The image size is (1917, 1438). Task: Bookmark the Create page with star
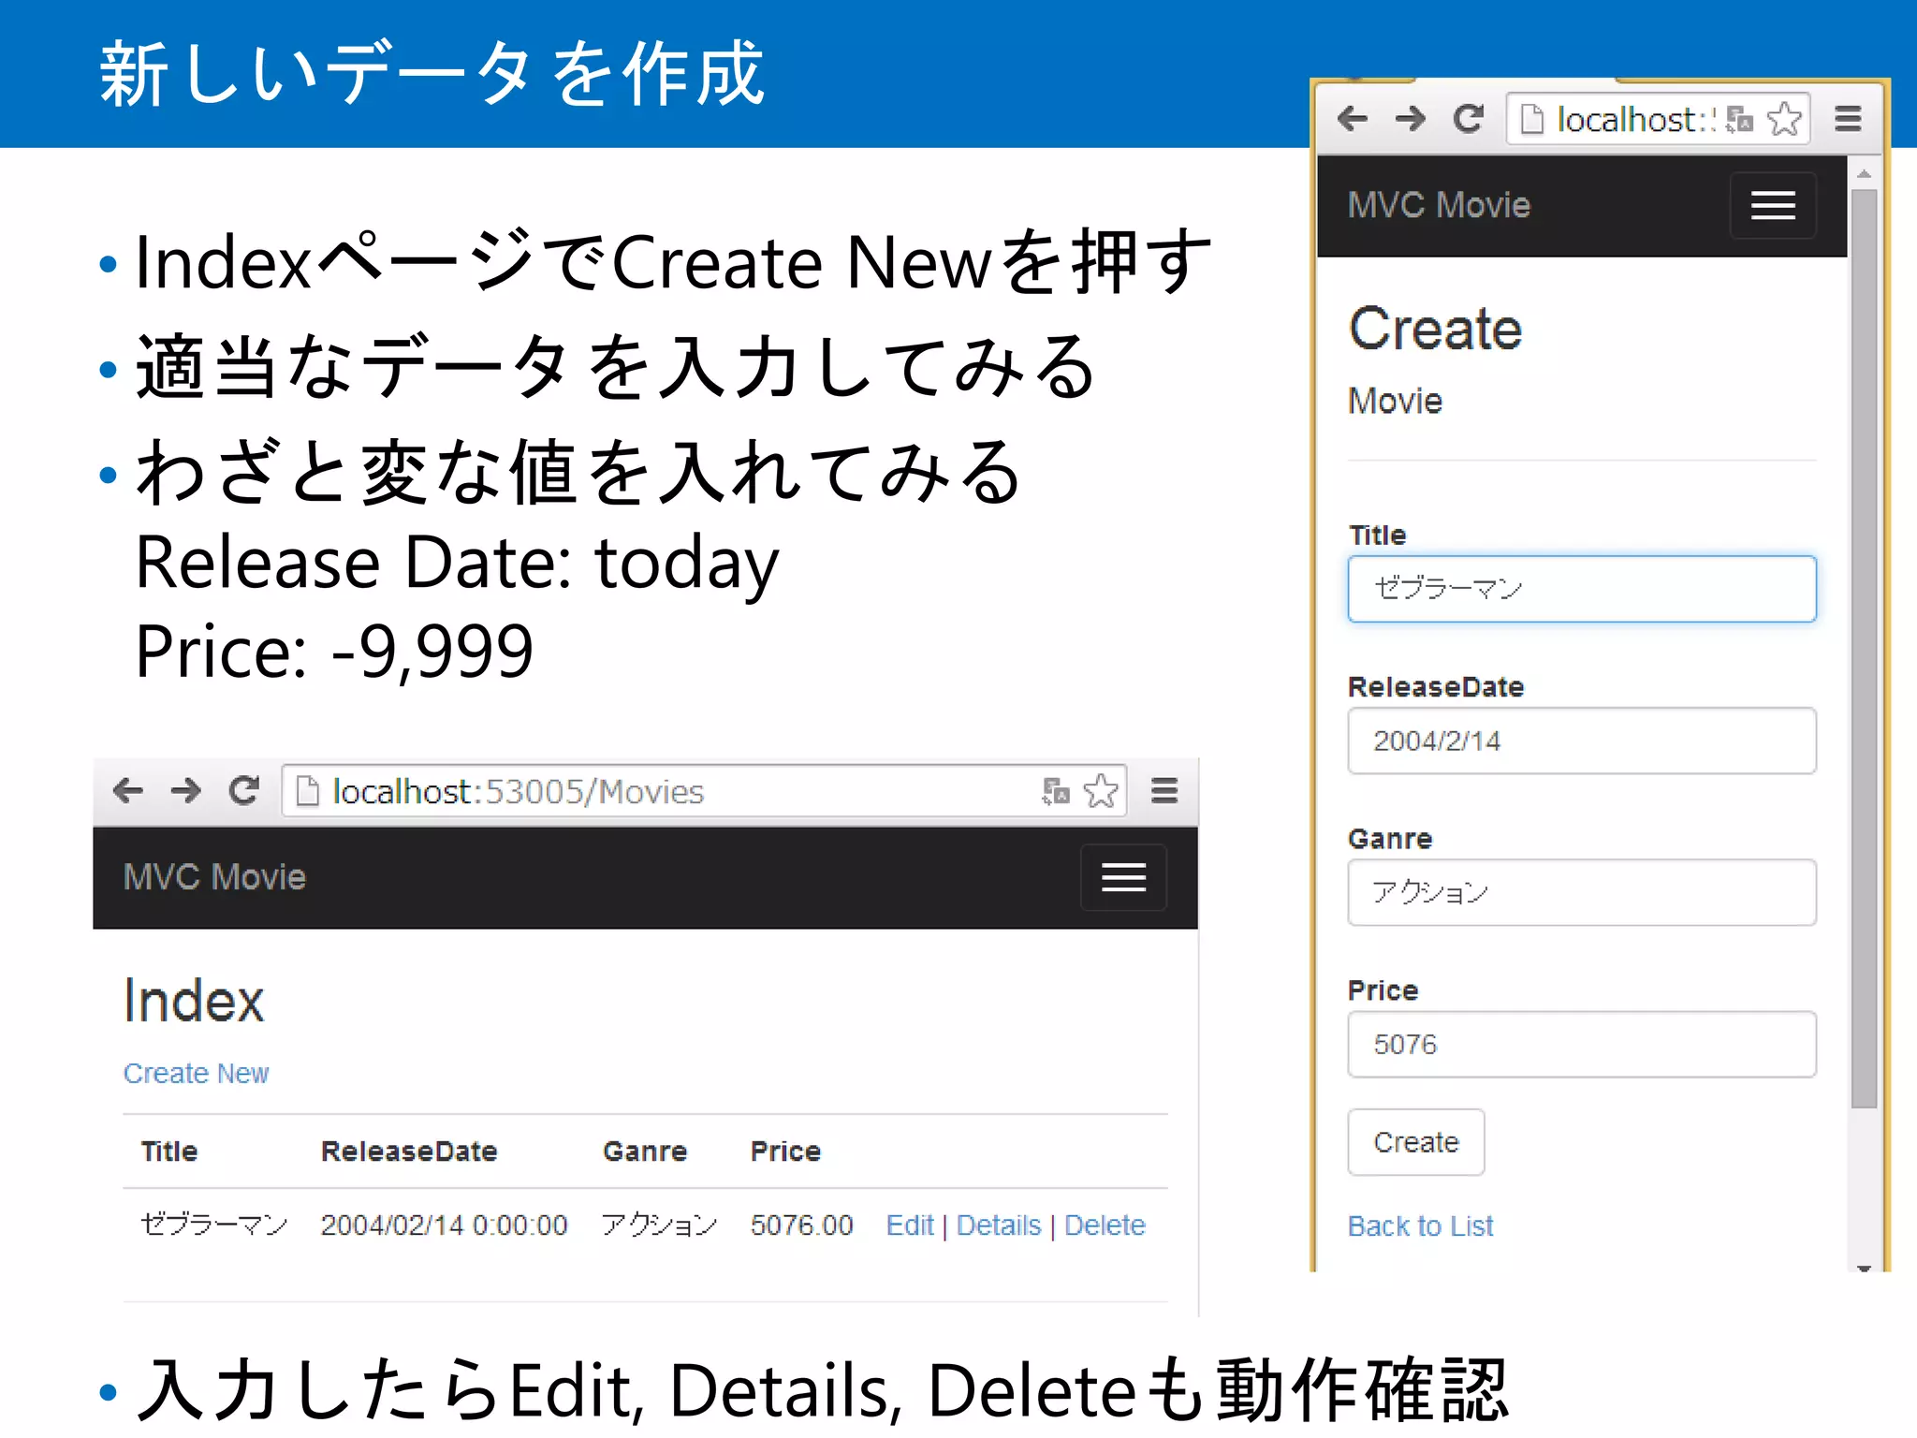point(1784,119)
